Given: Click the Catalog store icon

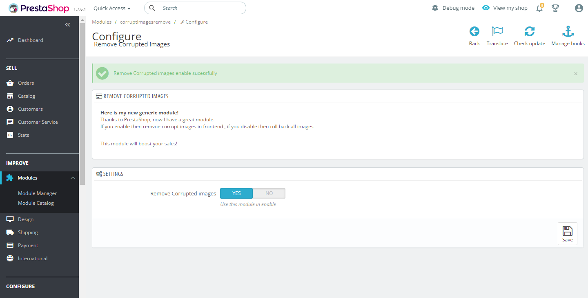Looking at the screenshot, I should (x=10, y=96).
